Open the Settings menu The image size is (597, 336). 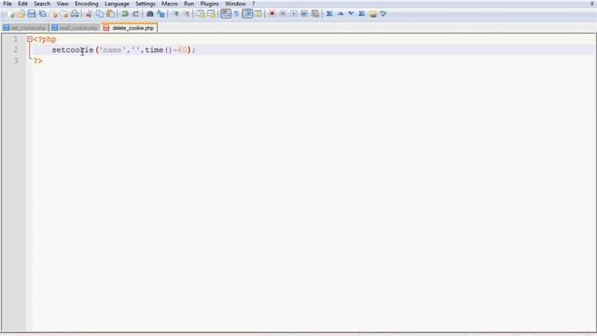coord(146,4)
